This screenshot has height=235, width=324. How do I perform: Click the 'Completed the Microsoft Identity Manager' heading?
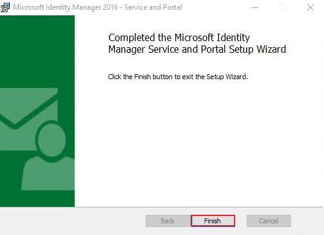coord(197,44)
